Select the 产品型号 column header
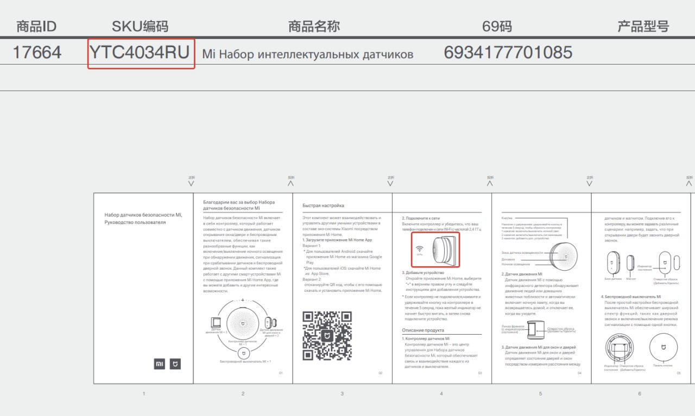This screenshot has height=416, width=695. [x=643, y=27]
